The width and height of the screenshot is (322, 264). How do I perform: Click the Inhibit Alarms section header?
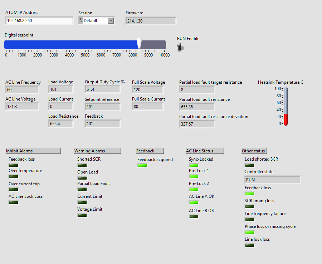(33, 151)
